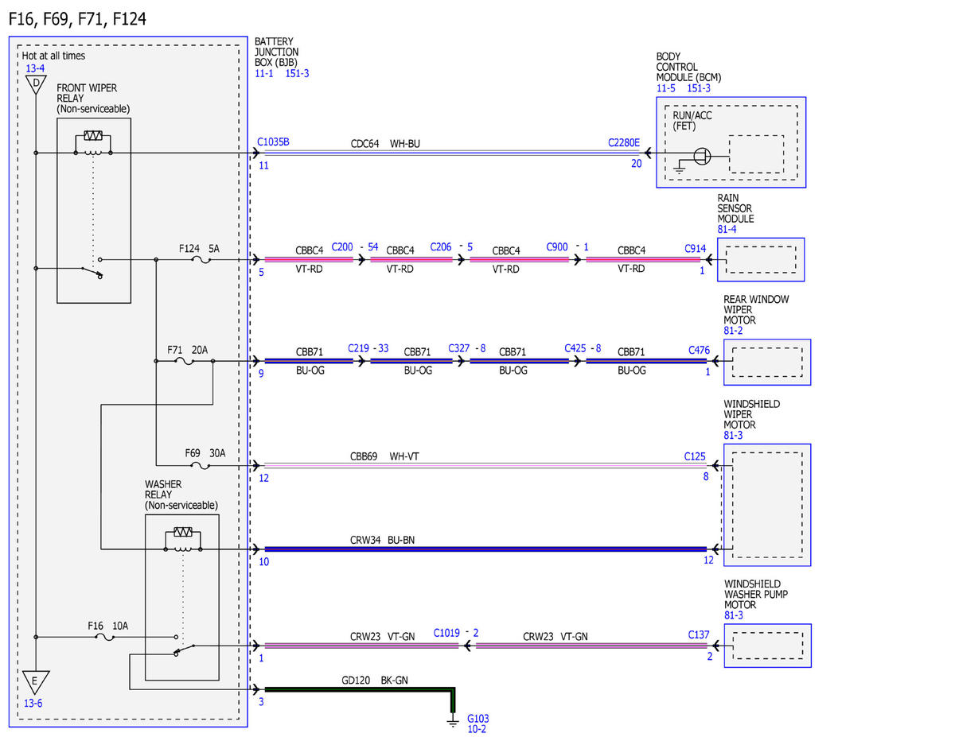The image size is (955, 737).
Task: Select connector C2280E
Action: (x=623, y=143)
